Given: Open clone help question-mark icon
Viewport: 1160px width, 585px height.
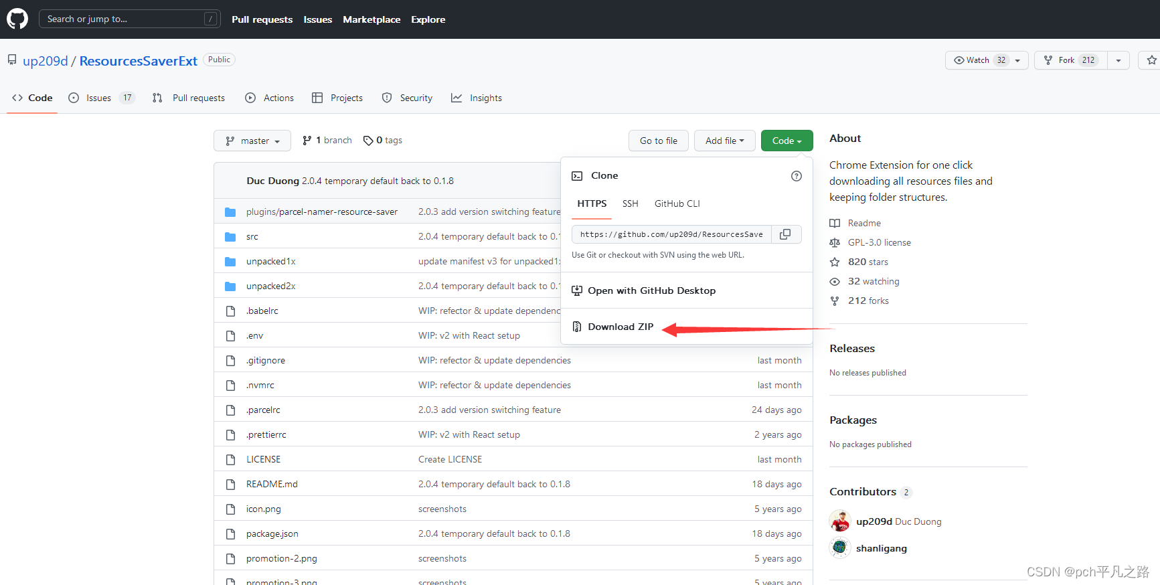Looking at the screenshot, I should coord(796,176).
